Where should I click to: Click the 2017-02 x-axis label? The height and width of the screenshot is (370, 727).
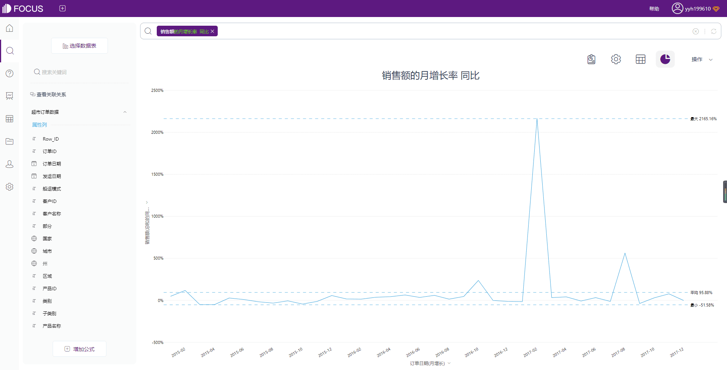coord(530,352)
